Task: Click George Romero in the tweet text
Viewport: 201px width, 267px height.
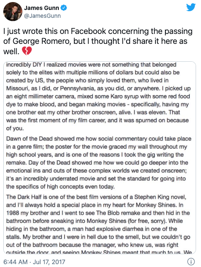Action: pos(42,41)
